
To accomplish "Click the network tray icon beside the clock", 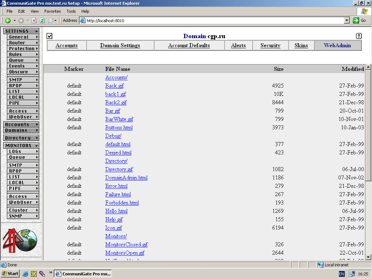I will 352,274.
